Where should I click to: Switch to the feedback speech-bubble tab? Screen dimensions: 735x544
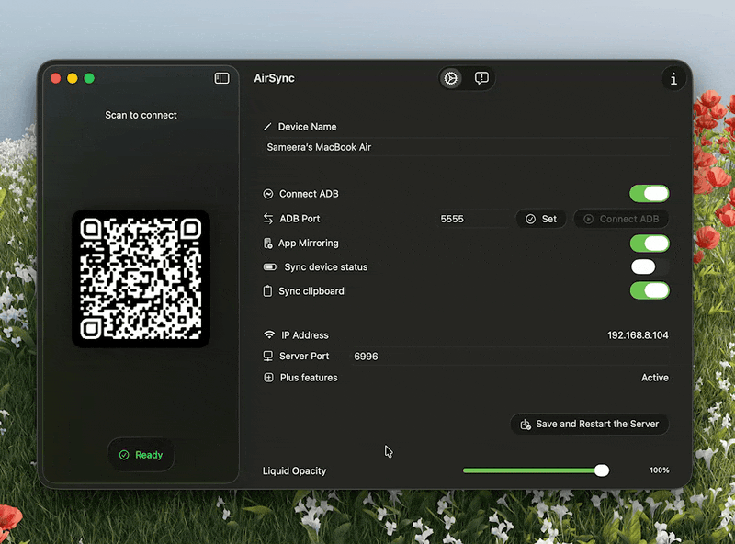[481, 79]
